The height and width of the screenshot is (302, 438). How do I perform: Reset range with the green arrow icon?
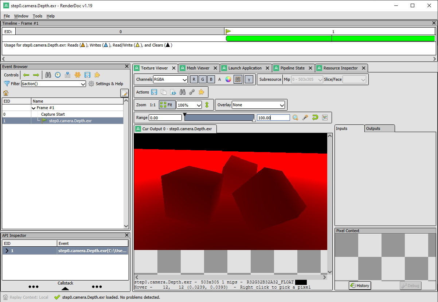pyautogui.click(x=315, y=118)
